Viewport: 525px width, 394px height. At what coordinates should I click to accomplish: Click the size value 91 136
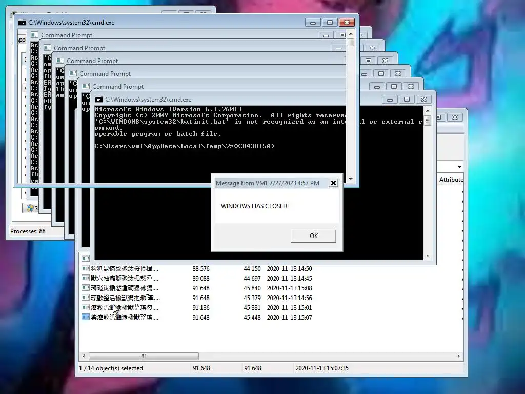(x=201, y=308)
